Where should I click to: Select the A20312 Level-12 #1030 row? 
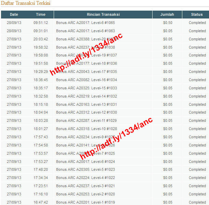(105, 113)
